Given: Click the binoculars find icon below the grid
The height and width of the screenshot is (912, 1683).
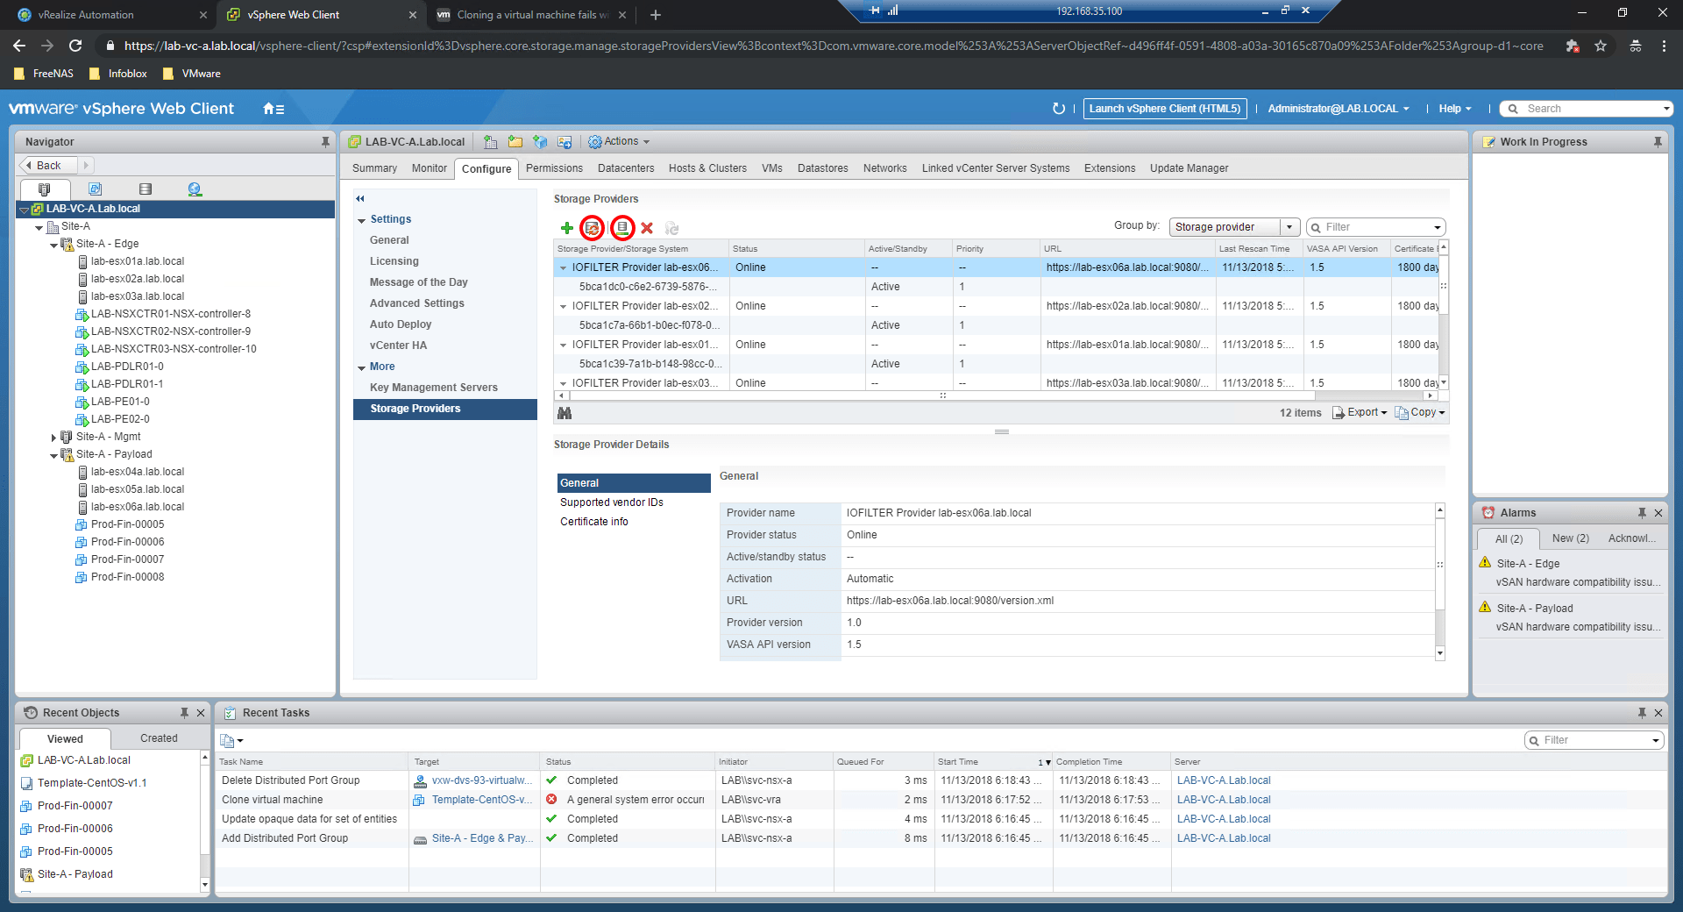Looking at the screenshot, I should pyautogui.click(x=565, y=413).
